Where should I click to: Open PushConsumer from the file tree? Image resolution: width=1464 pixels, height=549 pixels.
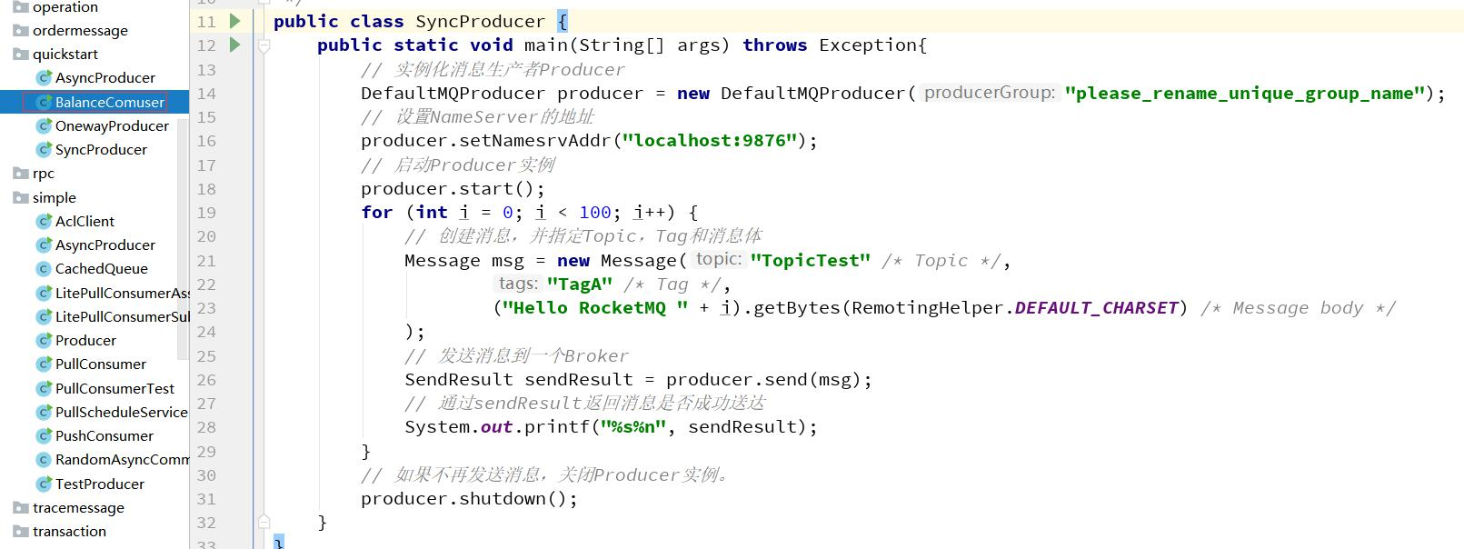click(105, 436)
